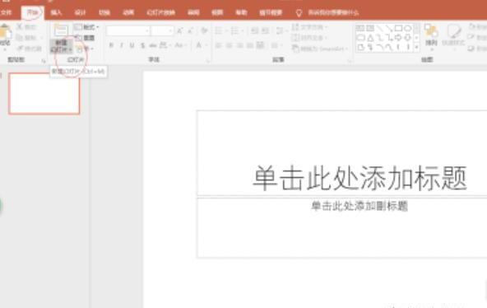Click the Copy icon
Viewport: 487px width, 308px height.
(20, 38)
